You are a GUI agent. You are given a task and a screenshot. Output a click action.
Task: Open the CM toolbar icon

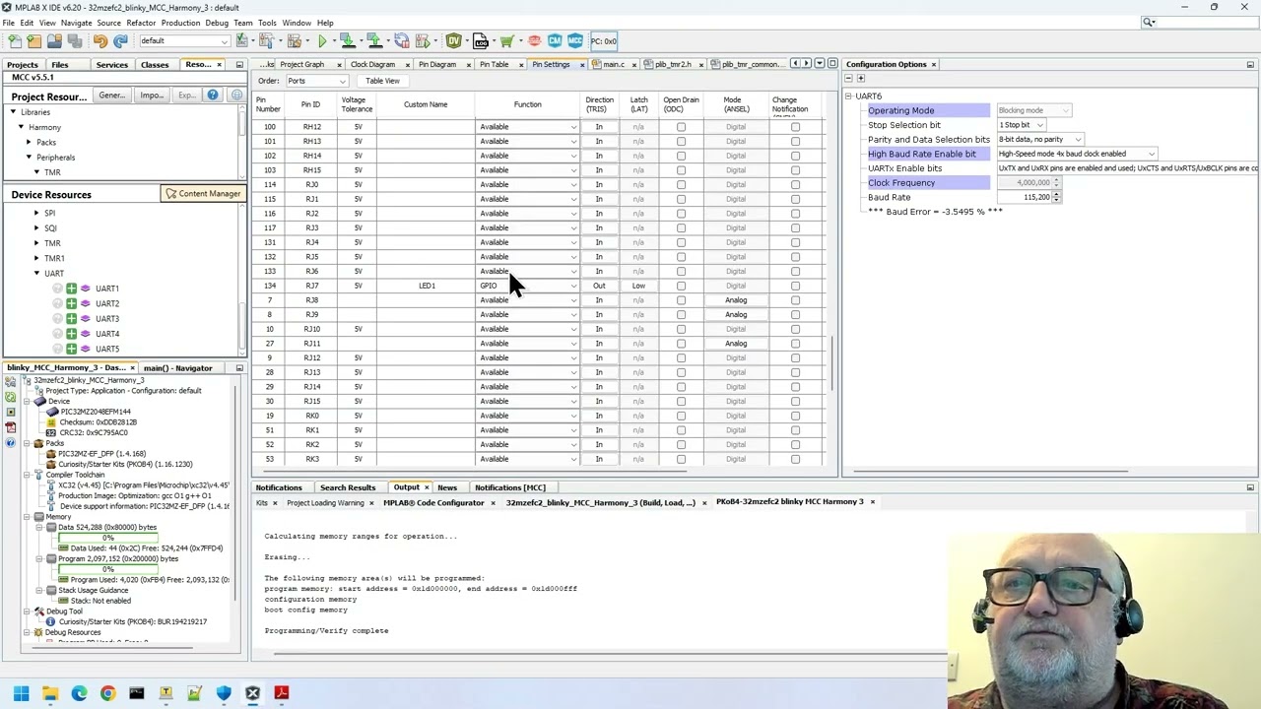point(555,41)
